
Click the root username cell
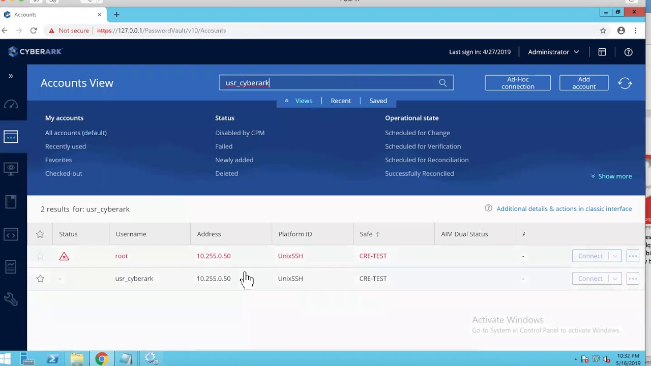[x=122, y=256]
